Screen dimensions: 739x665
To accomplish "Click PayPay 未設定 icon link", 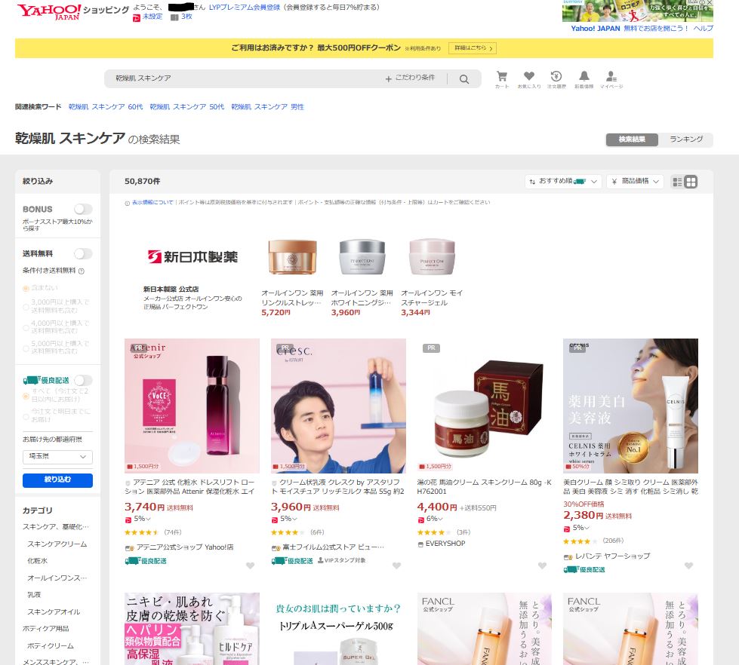I will pos(147,17).
